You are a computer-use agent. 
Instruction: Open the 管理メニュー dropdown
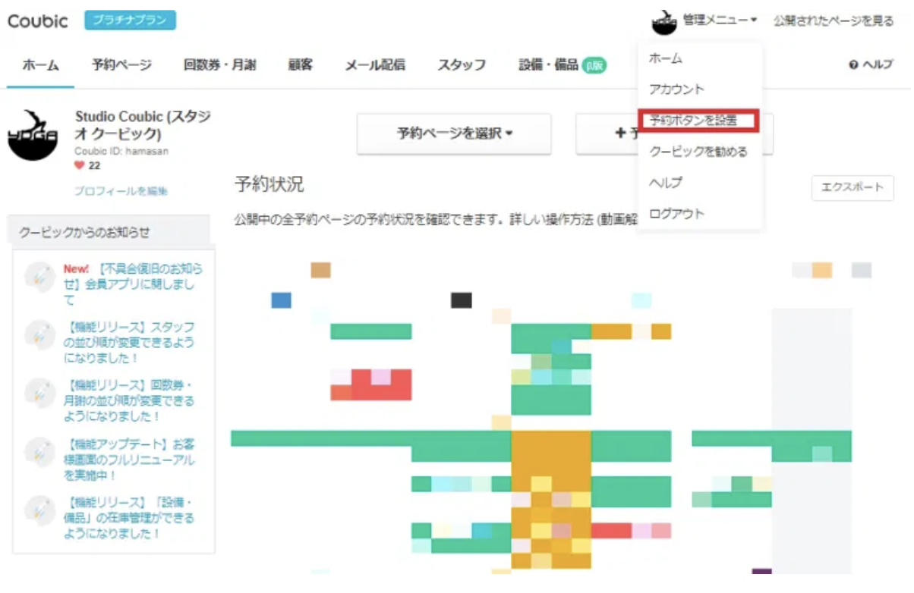(x=720, y=20)
